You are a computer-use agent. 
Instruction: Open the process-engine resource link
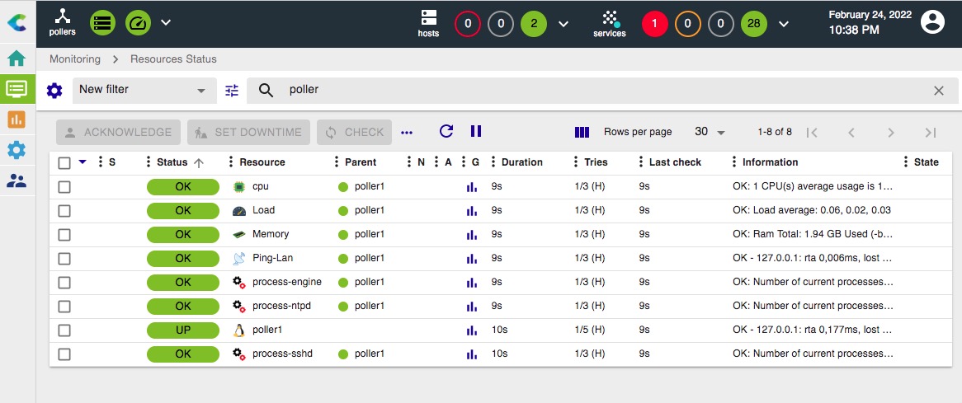[x=286, y=282]
